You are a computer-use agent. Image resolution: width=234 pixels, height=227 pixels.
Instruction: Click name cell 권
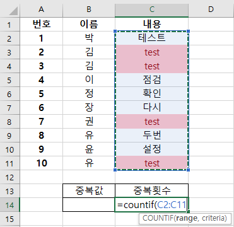[x=89, y=122]
